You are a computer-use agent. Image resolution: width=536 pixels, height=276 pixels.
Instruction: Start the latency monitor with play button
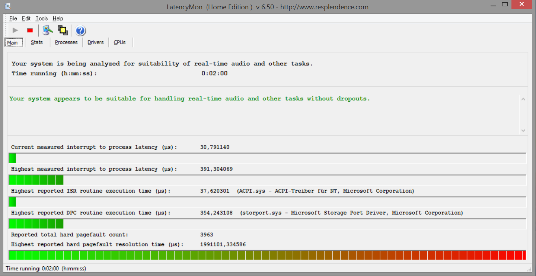pyautogui.click(x=15, y=31)
